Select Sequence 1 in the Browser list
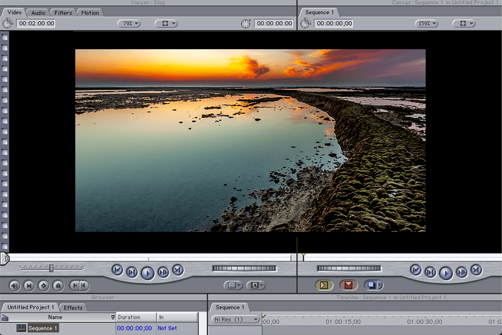This screenshot has width=502, height=335. 43,328
